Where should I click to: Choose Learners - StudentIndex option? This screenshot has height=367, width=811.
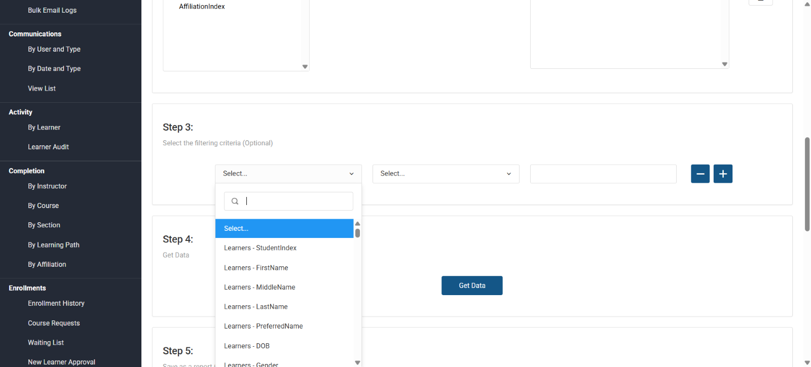click(x=260, y=248)
